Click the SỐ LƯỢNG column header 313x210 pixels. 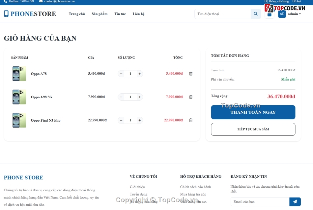(127, 58)
